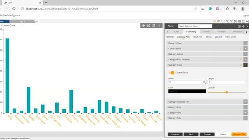Click the green Grammarly extension icon
This screenshot has height=140, width=249.
[x=210, y=9]
